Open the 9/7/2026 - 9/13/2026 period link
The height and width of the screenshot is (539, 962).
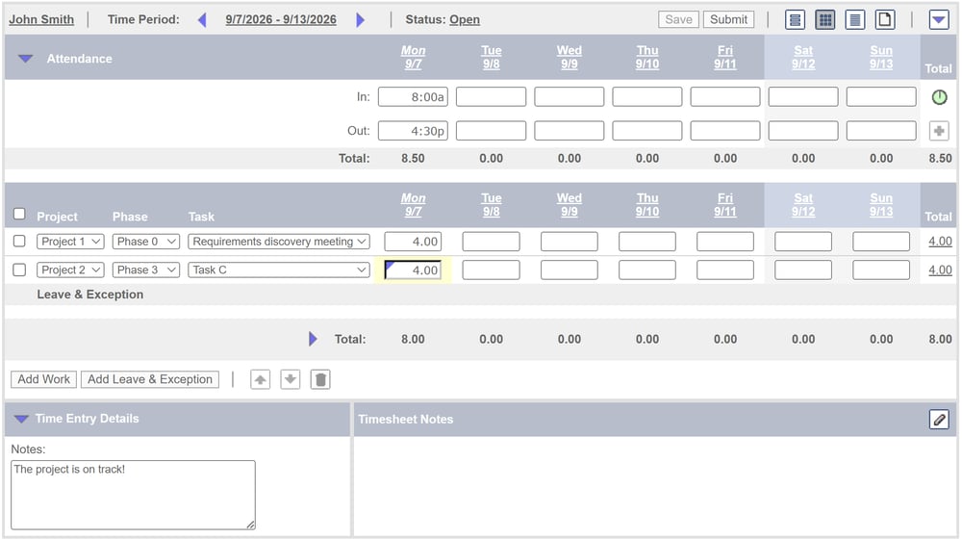click(x=281, y=19)
